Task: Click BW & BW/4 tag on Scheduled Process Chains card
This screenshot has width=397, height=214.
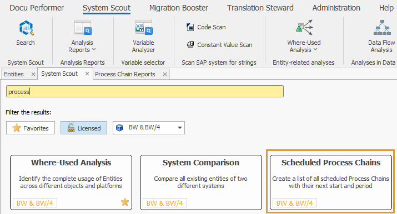Action: coord(295,203)
